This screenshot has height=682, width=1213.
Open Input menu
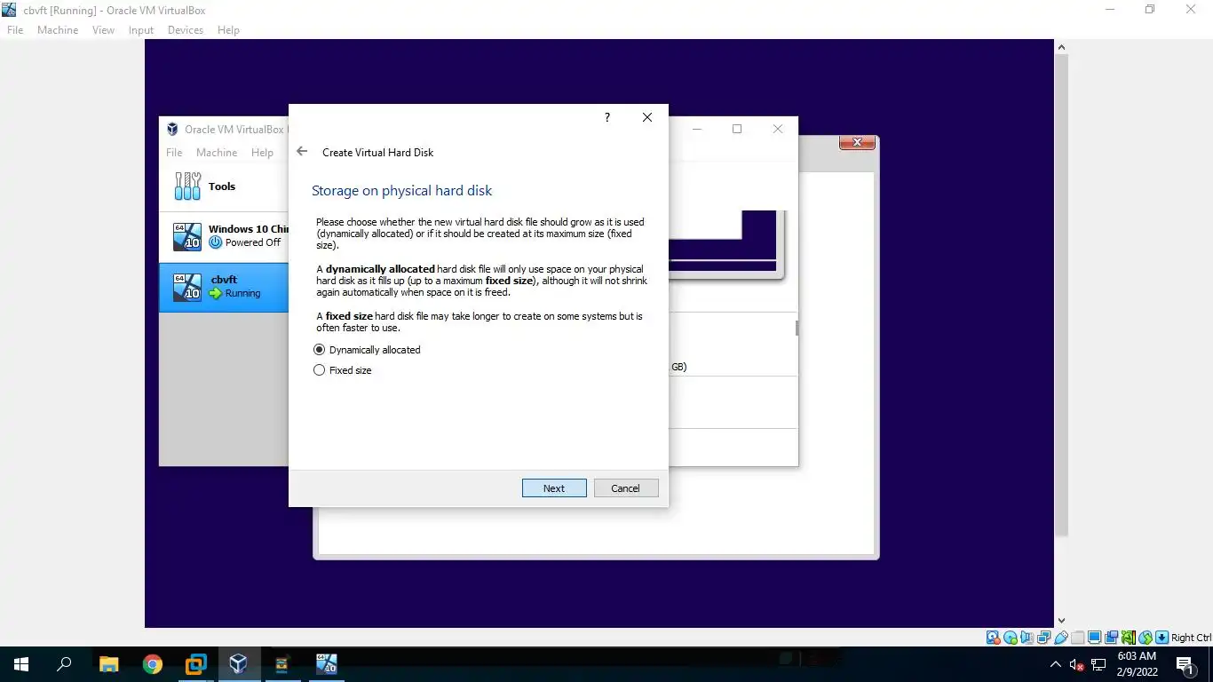141,30
